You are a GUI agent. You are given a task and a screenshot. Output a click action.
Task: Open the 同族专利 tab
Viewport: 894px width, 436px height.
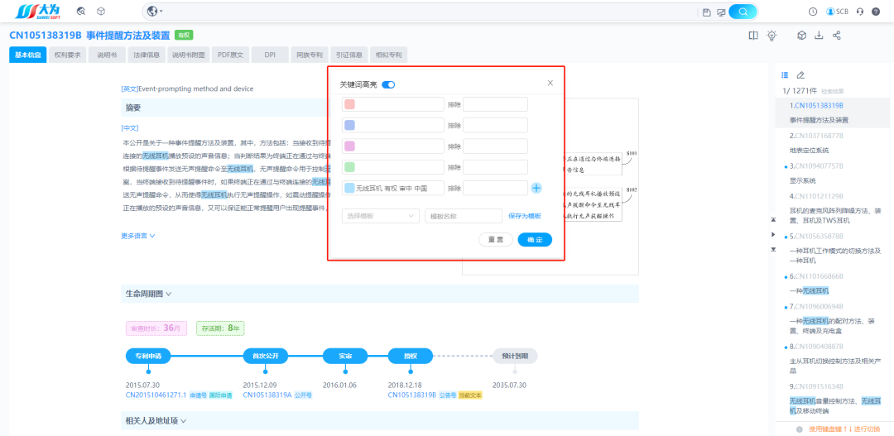tap(310, 55)
